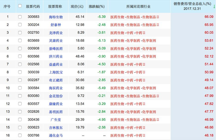216x140 pixels.
Task: Open the 康缘药业 stock link
Action: coord(56,104)
